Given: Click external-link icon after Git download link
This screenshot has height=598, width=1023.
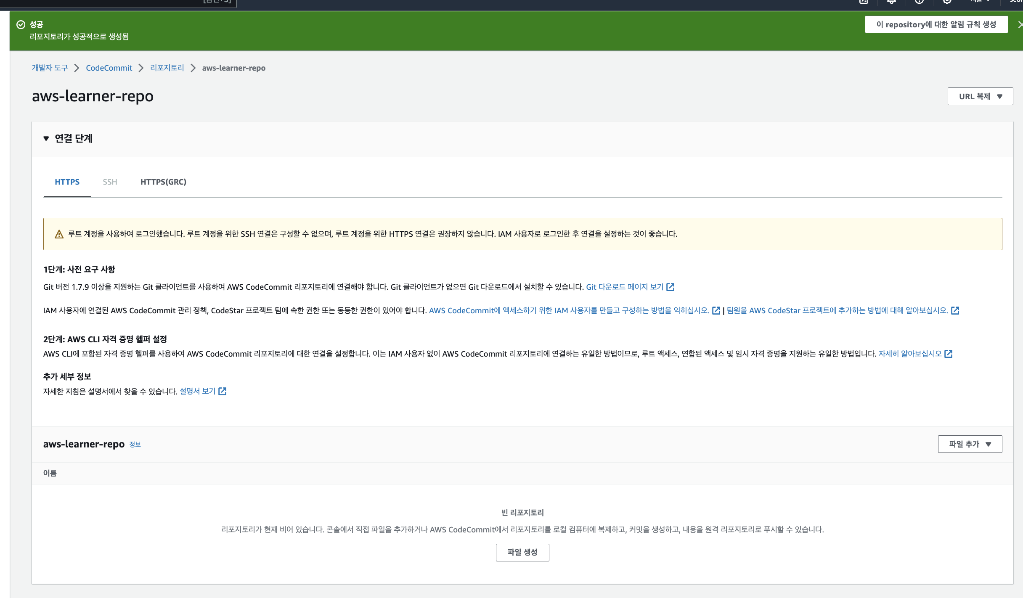Looking at the screenshot, I should click(671, 287).
